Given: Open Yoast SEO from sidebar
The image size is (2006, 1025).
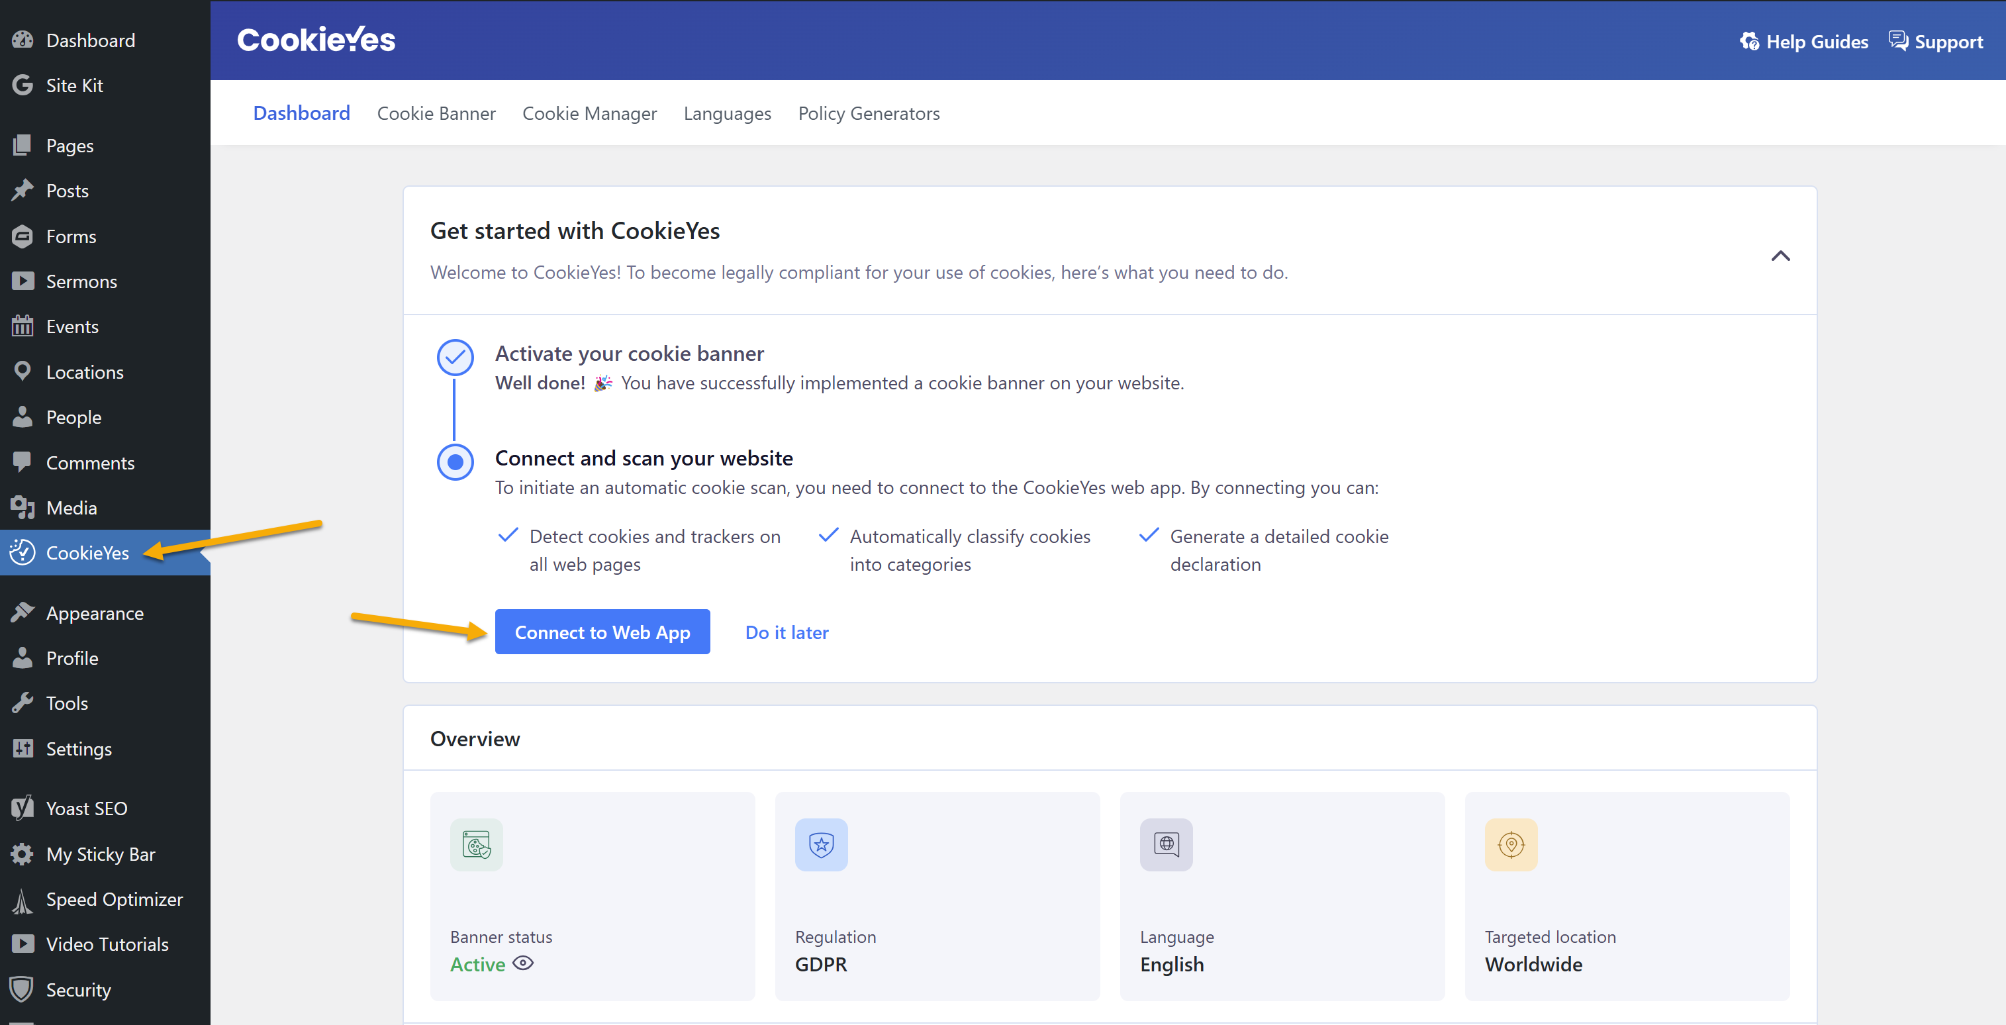Looking at the screenshot, I should point(85,808).
